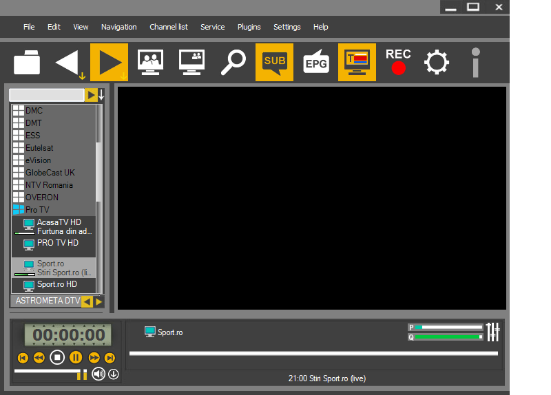Click the channel search input field
This screenshot has width=551, height=395.
click(46, 95)
